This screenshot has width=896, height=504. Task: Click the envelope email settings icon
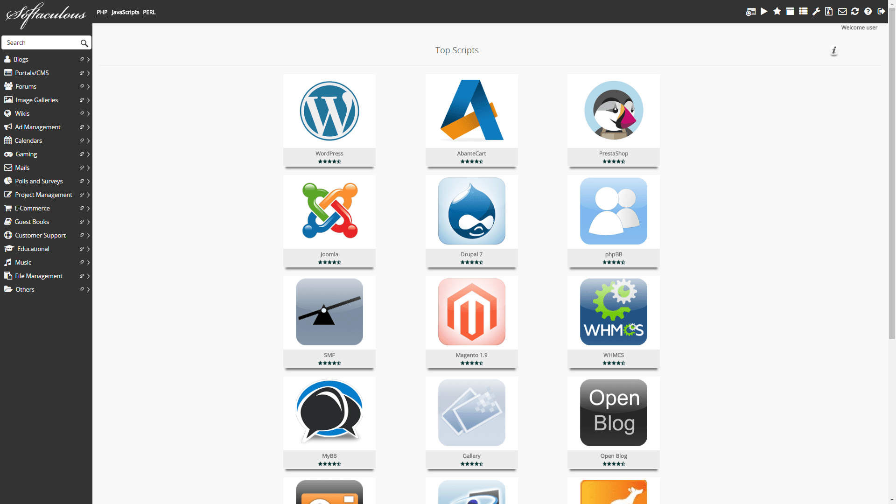coord(842,12)
